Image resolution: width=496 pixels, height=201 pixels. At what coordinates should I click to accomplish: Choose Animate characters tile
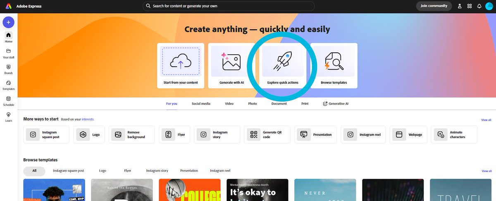point(454,135)
